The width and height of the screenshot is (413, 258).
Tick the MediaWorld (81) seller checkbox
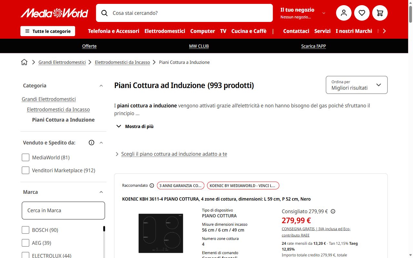click(25, 157)
